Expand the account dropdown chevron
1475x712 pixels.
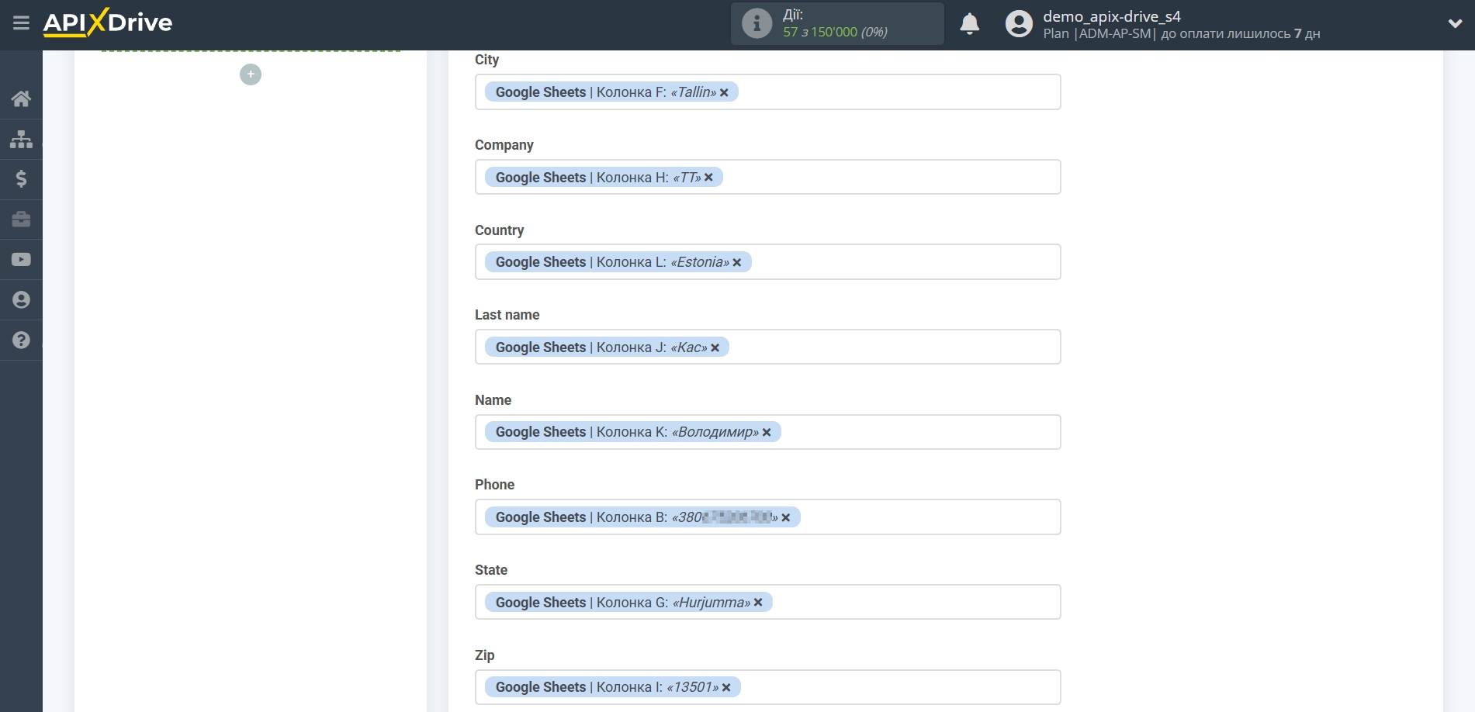[1455, 24]
